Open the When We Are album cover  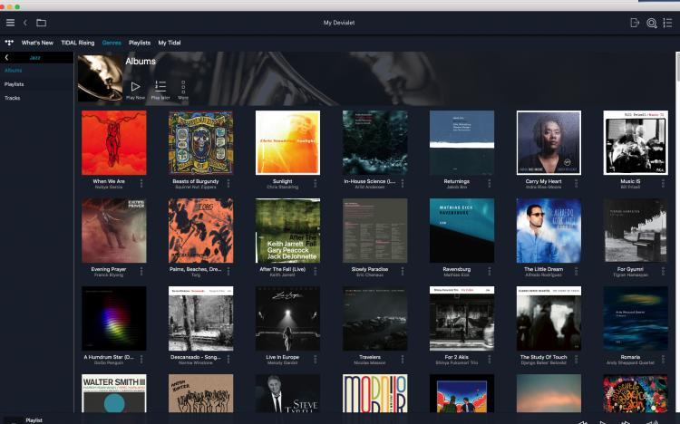point(114,142)
